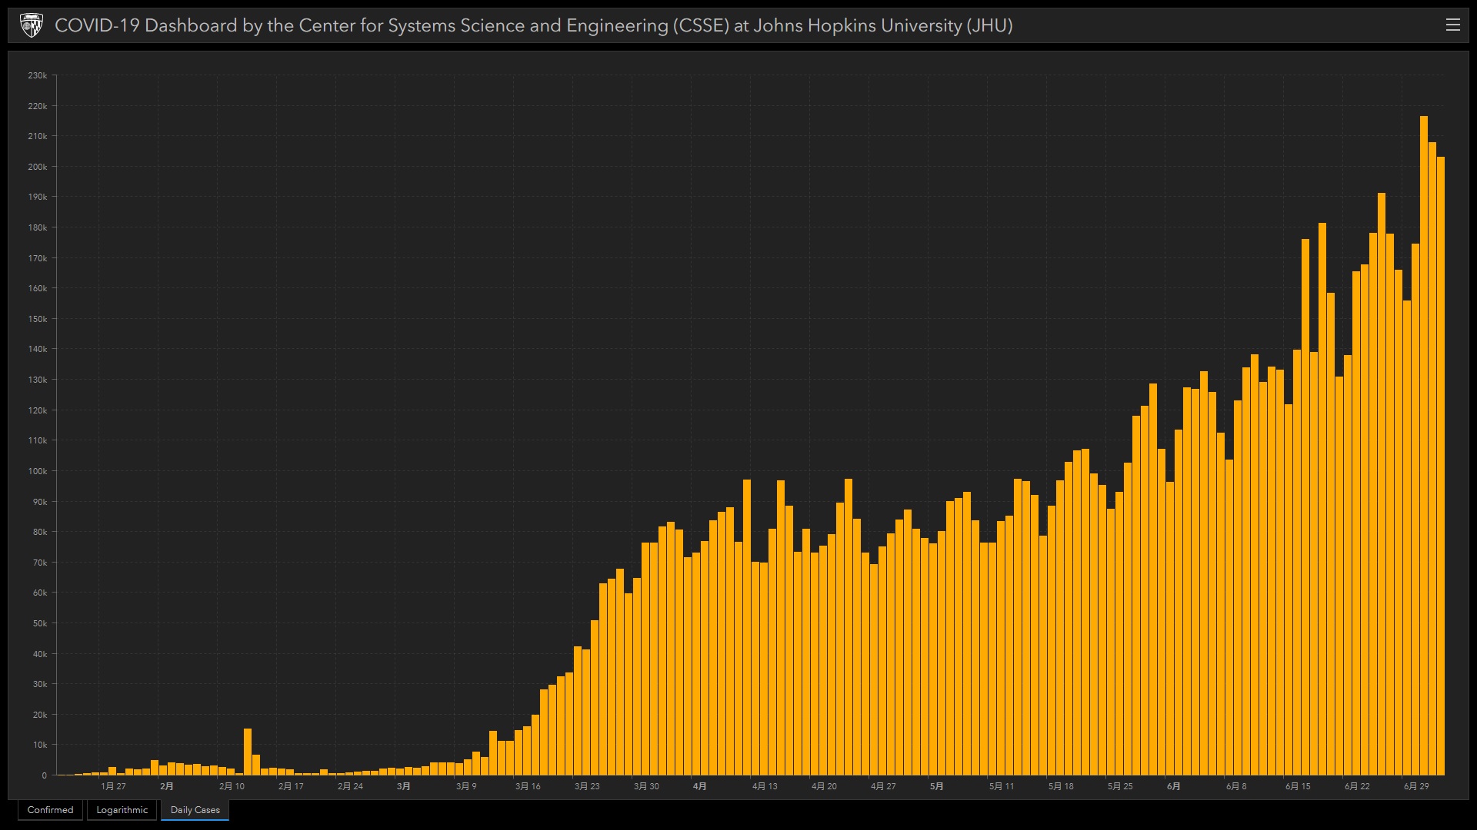1477x830 pixels.
Task: Click the 4月 27 date label
Action: (x=883, y=786)
